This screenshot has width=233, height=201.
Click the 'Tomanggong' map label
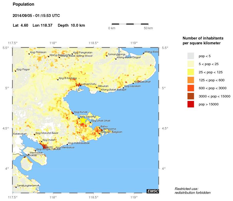[116, 54]
